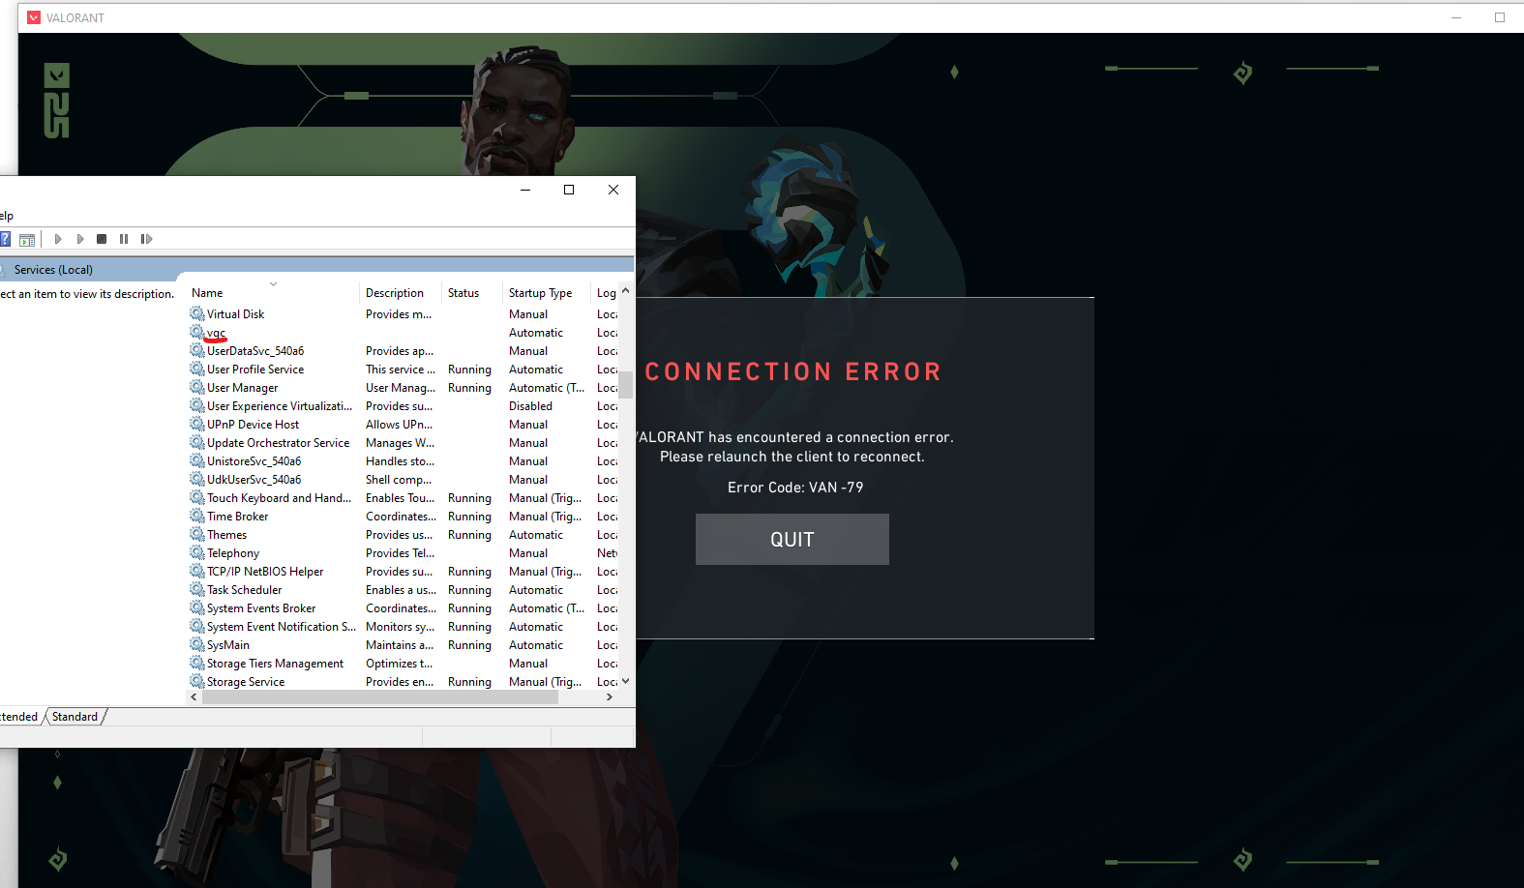Click vertical scrollbar up arrow in services list
Image resolution: width=1524 pixels, height=888 pixels.
pyautogui.click(x=626, y=291)
